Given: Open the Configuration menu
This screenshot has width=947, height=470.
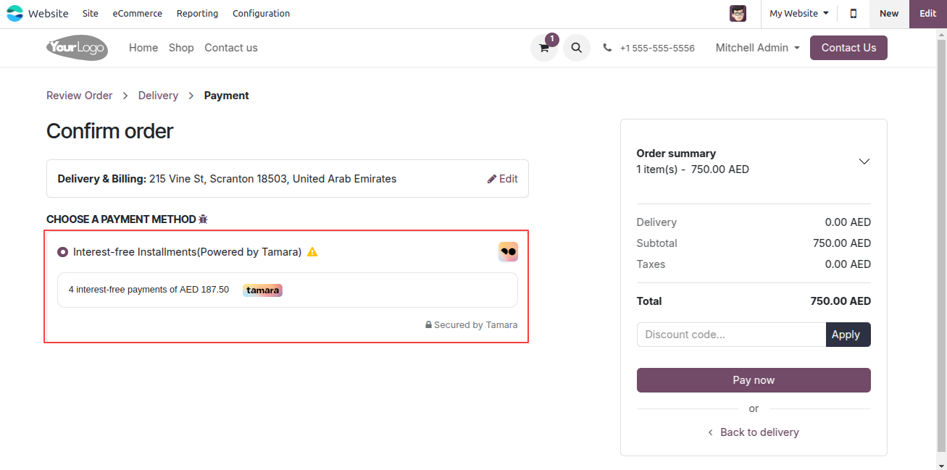Looking at the screenshot, I should [x=262, y=13].
